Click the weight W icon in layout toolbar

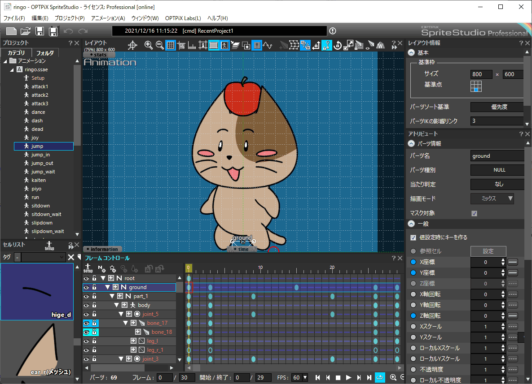pos(380,45)
